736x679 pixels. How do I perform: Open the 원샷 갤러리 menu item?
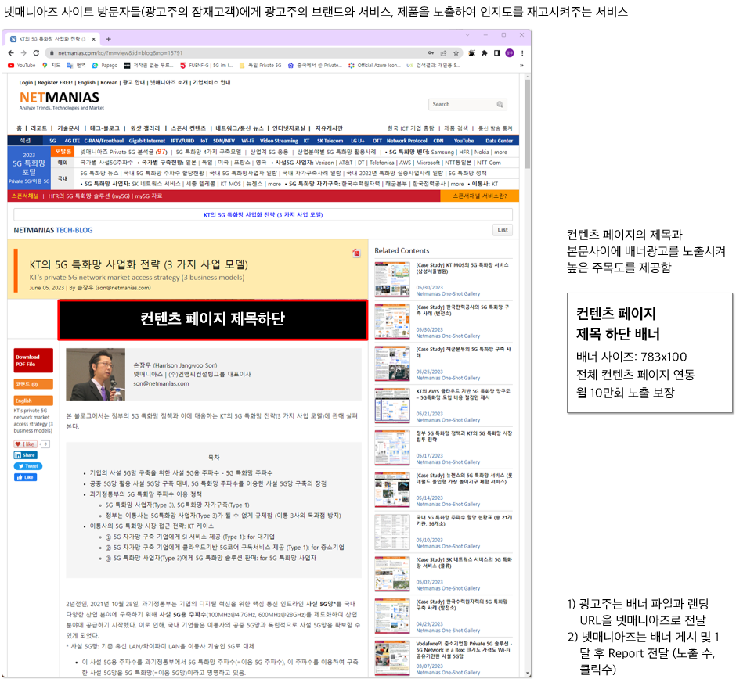click(x=145, y=128)
